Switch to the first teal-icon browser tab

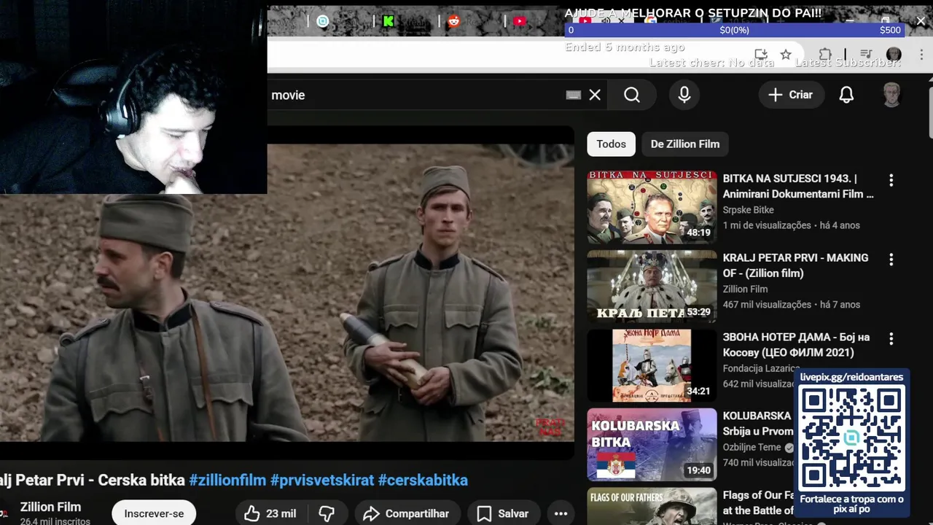pos(323,21)
